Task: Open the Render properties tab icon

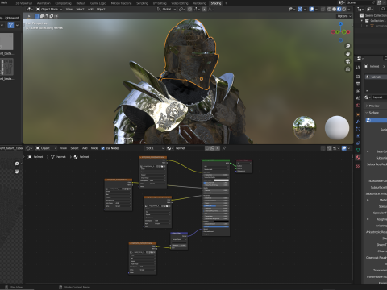Action: click(x=358, y=77)
